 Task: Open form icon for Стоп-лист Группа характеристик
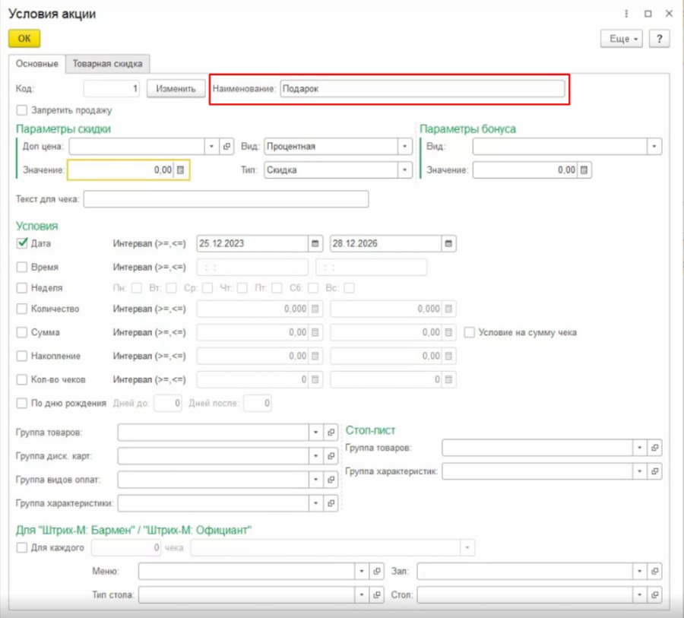655,471
